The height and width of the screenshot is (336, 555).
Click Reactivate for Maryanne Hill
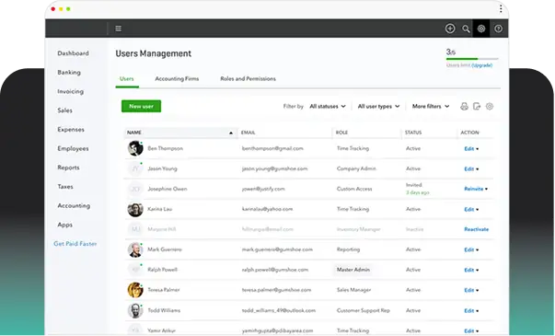point(476,229)
